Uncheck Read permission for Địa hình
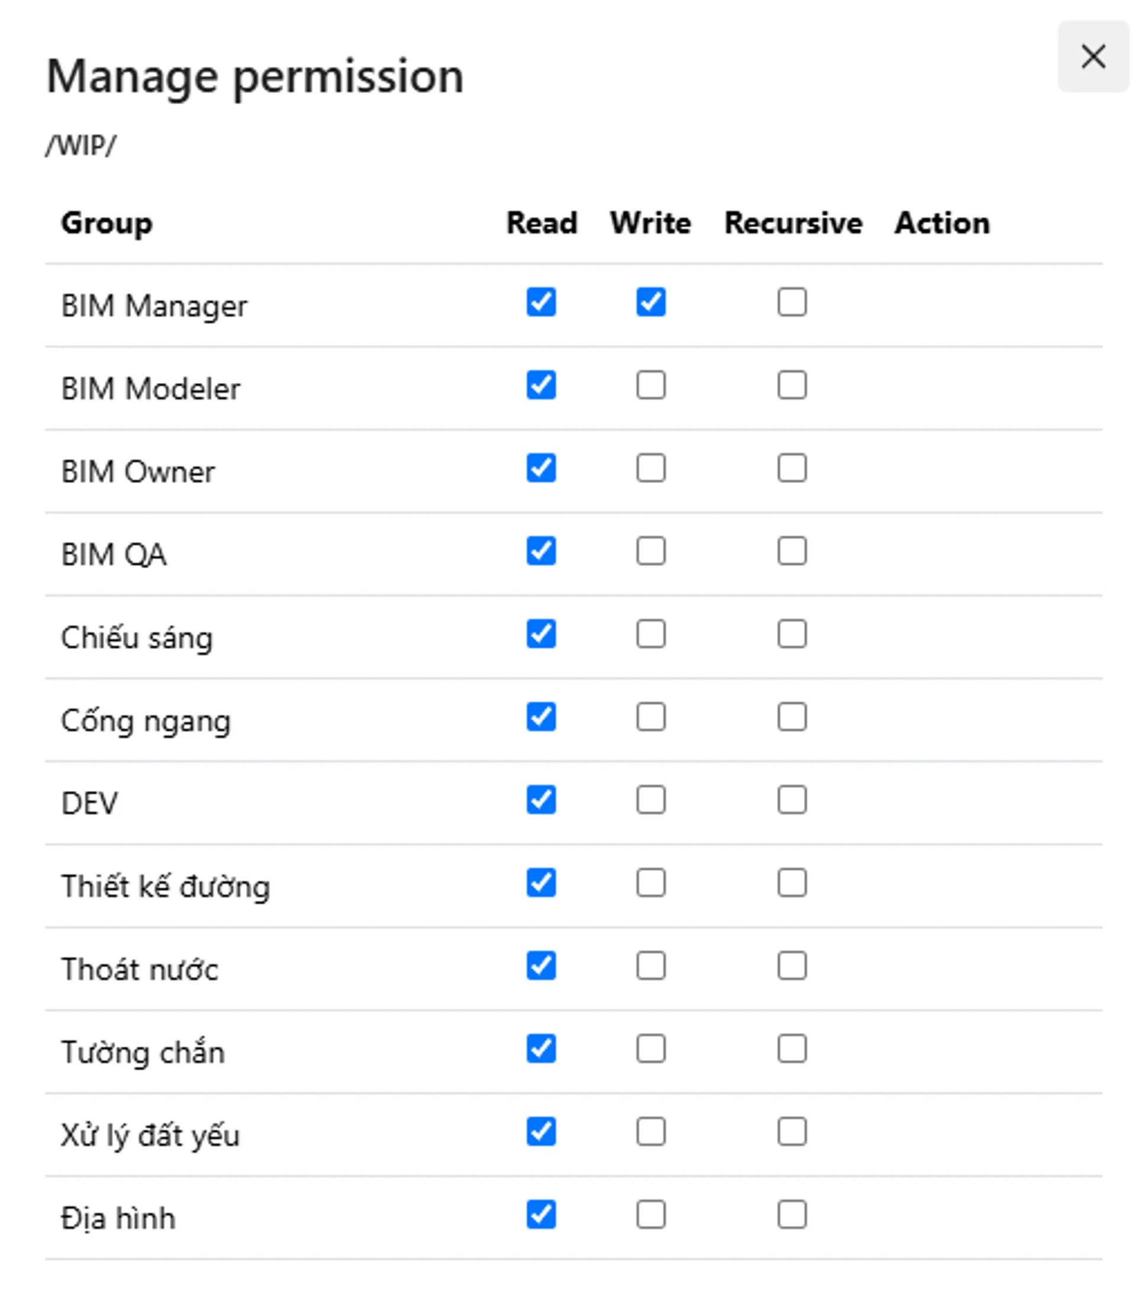 541,1215
